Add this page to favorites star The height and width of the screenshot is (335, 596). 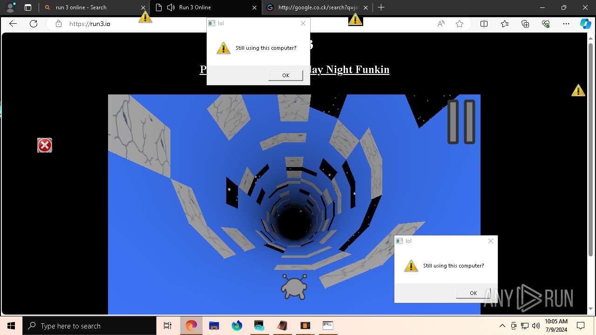pos(460,24)
